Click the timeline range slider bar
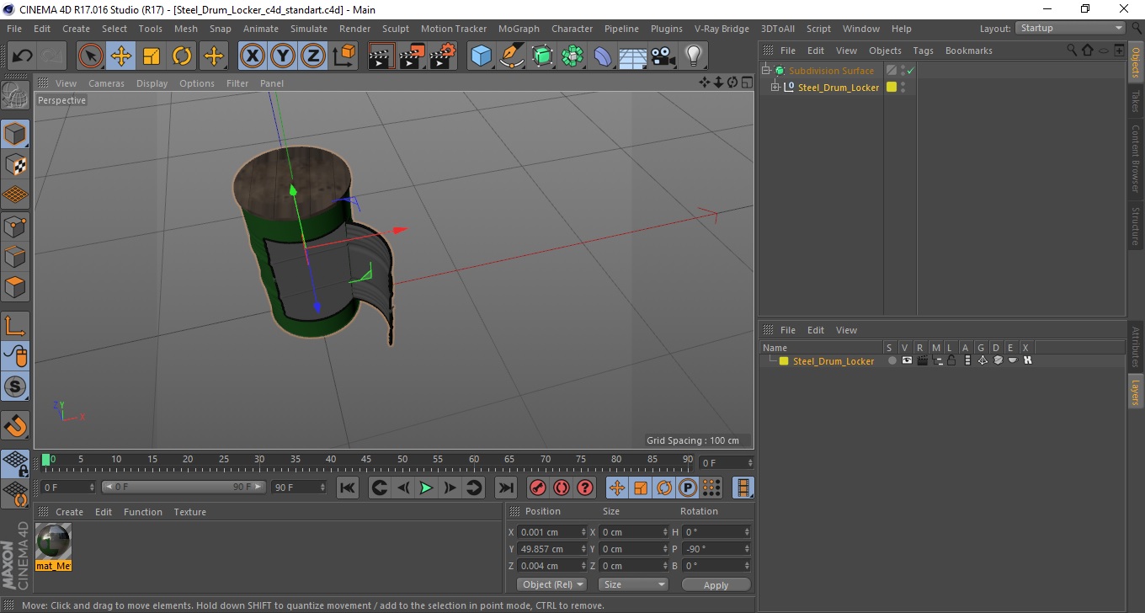This screenshot has width=1145, height=613. point(184,487)
